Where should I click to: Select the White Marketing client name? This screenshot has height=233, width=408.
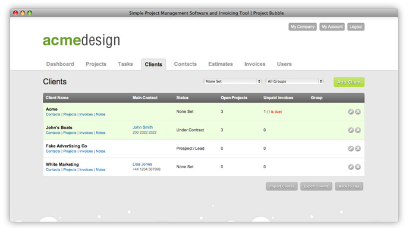[x=62, y=164]
